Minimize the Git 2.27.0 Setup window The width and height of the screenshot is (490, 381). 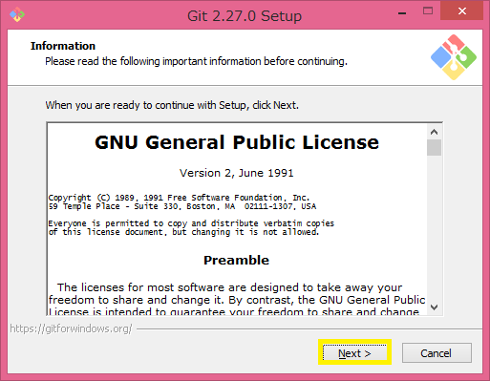[x=402, y=12]
